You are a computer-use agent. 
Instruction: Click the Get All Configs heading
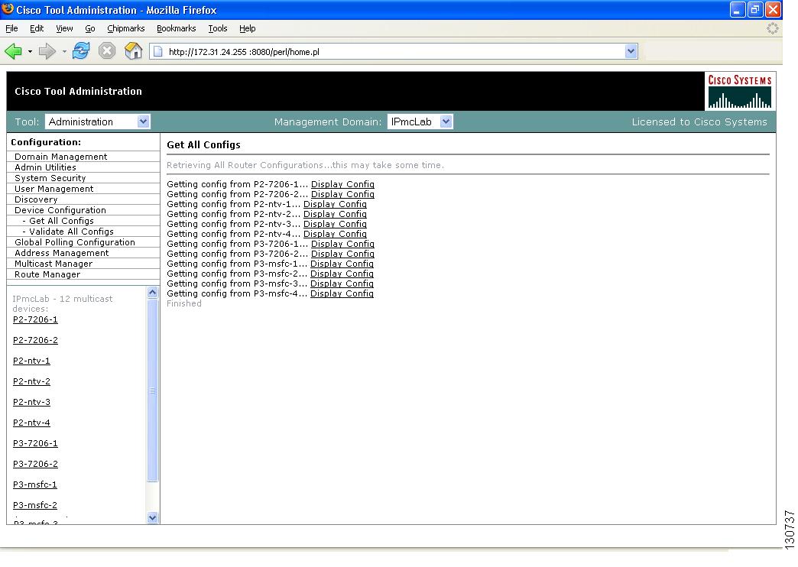pos(203,145)
